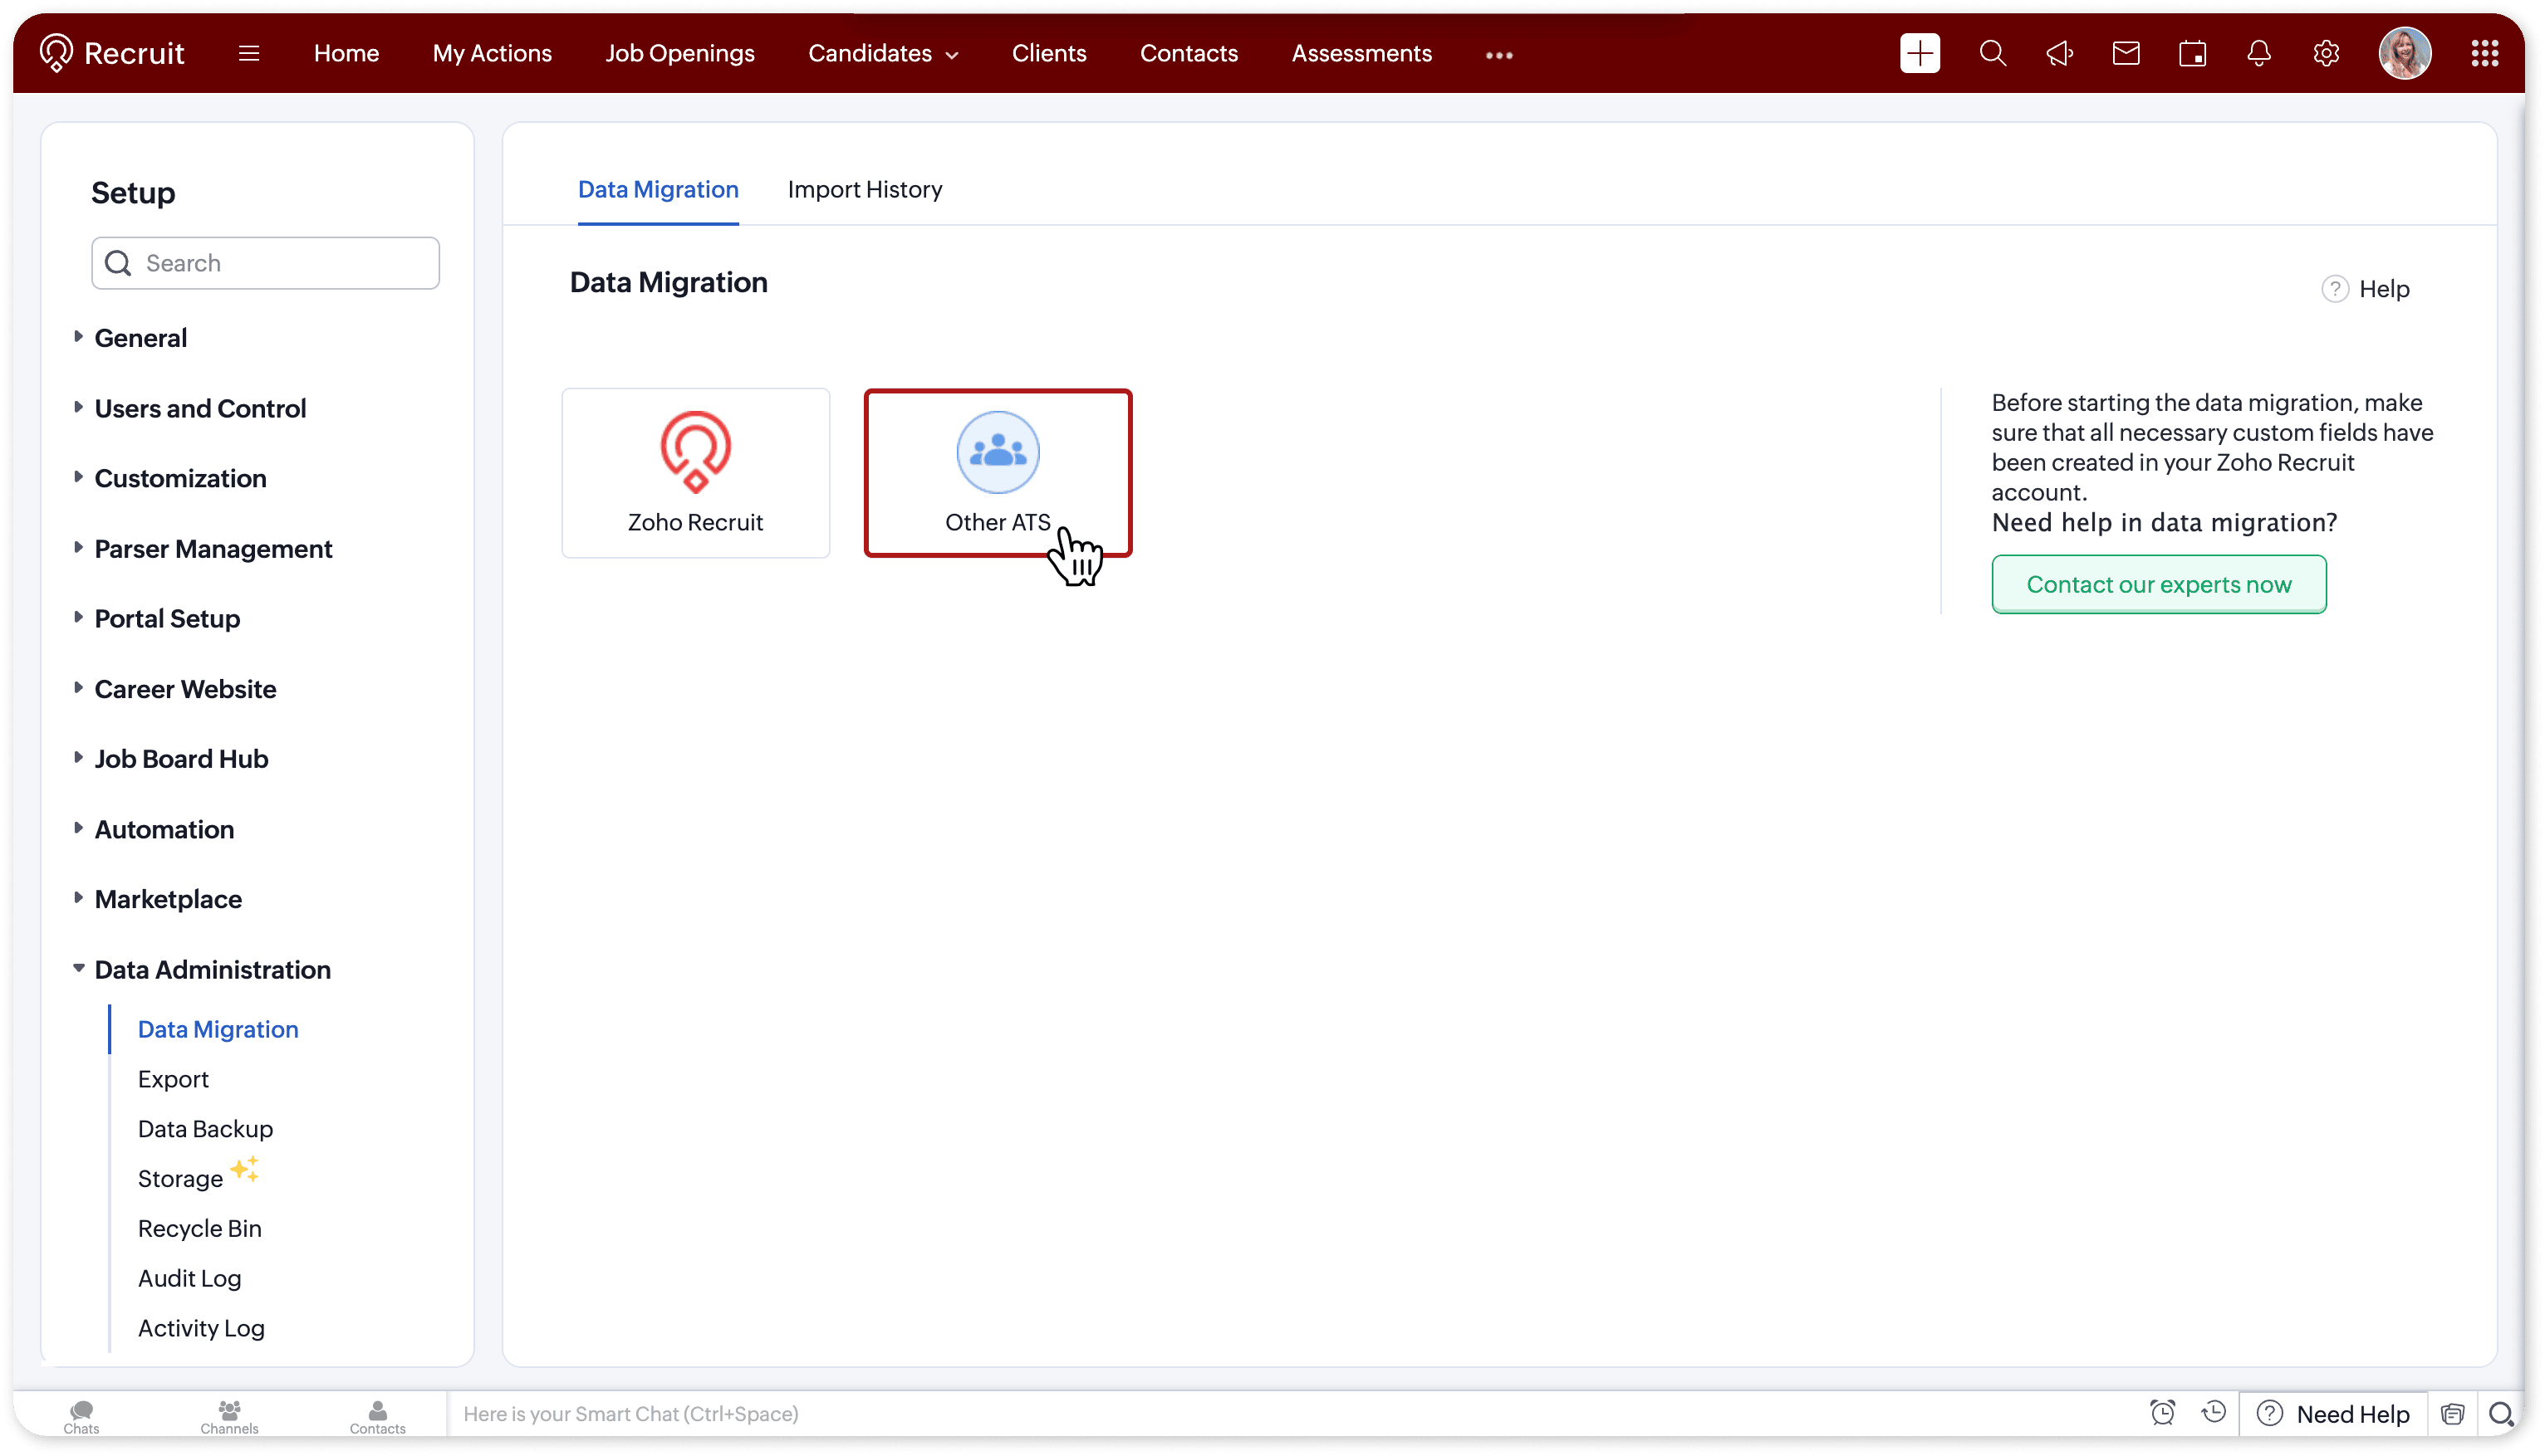Open the setup gear icon
The width and height of the screenshot is (2545, 1456).
[2325, 53]
